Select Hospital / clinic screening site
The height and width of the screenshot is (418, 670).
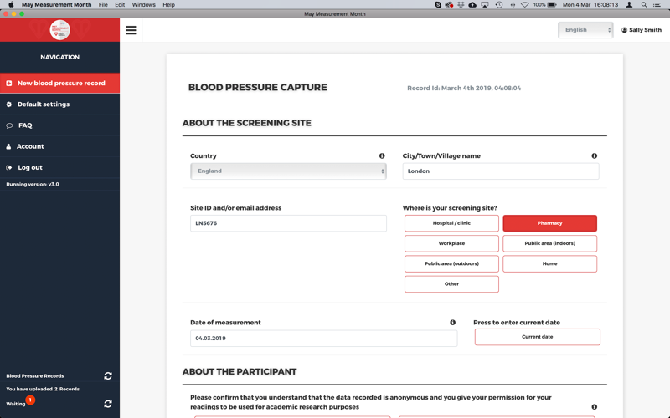[451, 223]
